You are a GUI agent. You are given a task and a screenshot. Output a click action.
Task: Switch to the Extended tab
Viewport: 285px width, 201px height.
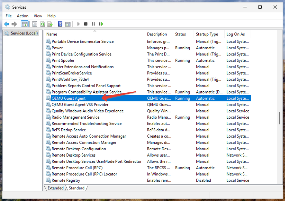55,188
